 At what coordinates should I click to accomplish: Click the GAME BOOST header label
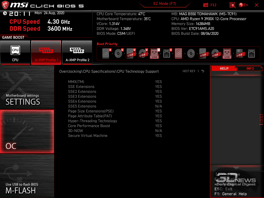[x=13, y=37]
